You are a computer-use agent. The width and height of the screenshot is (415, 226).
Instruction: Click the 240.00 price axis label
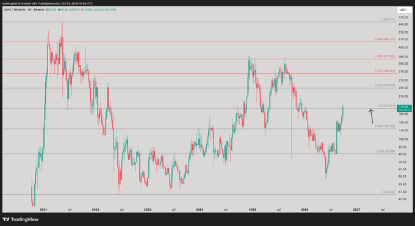[x=403, y=88]
